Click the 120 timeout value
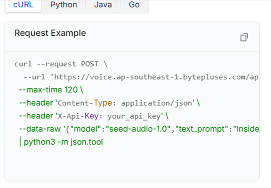271x188 pixels. coord(71,90)
